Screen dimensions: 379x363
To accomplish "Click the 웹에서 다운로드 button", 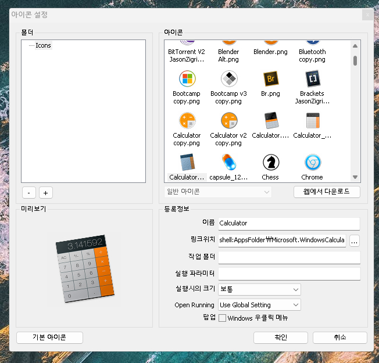I will click(327, 192).
